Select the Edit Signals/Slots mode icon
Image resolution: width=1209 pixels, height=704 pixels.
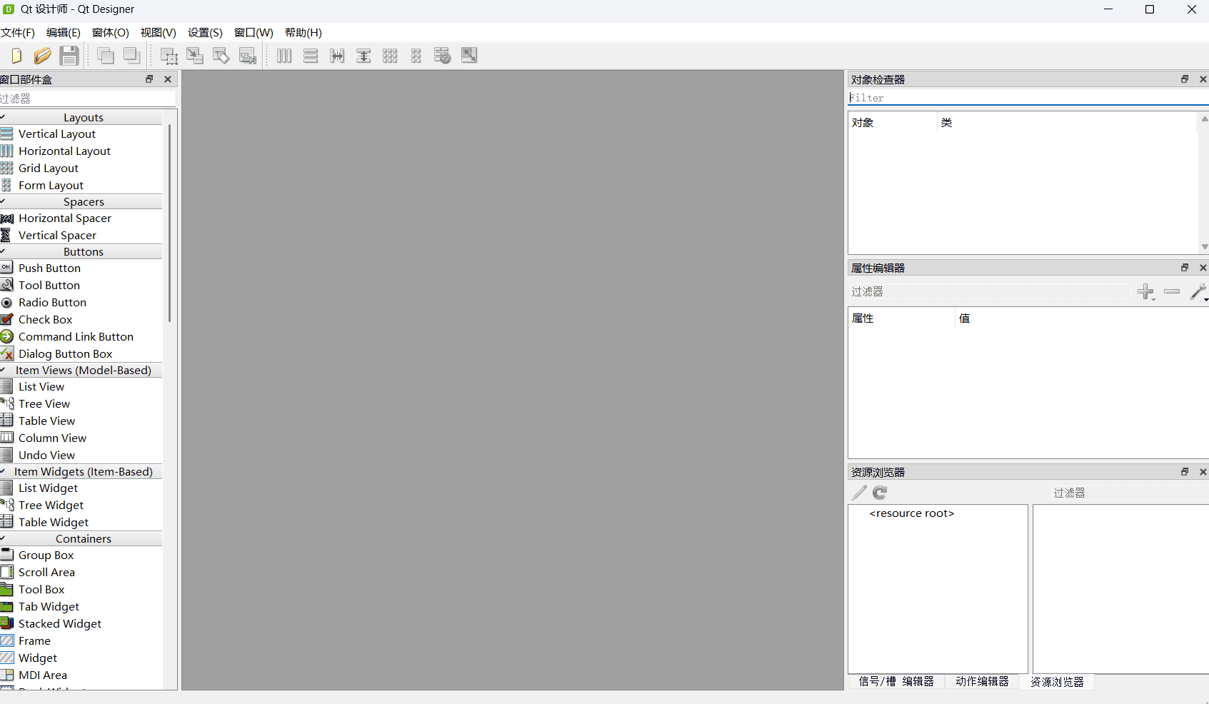[x=195, y=56]
